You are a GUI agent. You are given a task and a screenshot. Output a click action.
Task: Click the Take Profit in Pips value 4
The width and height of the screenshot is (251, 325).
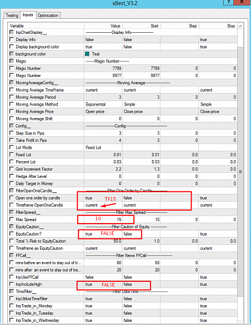[120, 140]
